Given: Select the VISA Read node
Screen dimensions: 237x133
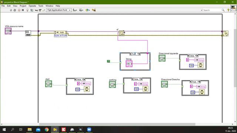Looking at the screenshot, I should (121, 33).
